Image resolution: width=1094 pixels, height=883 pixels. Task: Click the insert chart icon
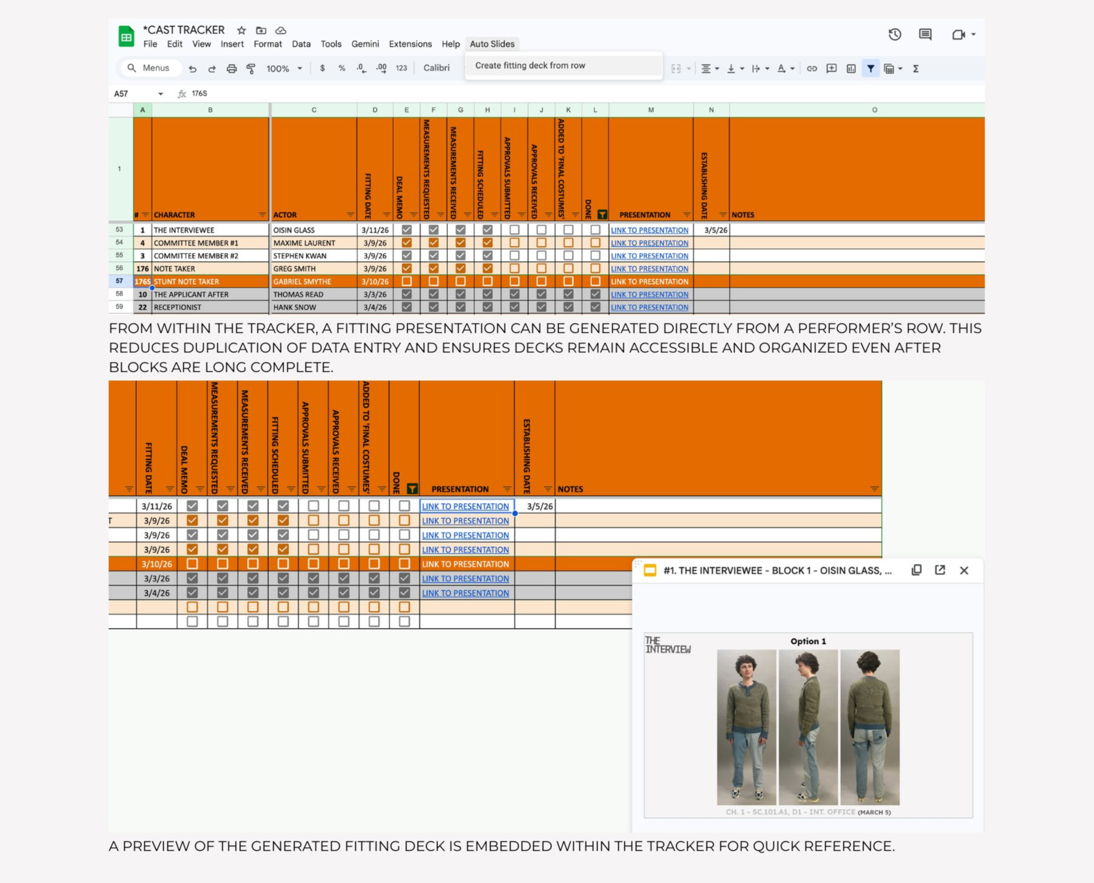point(851,69)
